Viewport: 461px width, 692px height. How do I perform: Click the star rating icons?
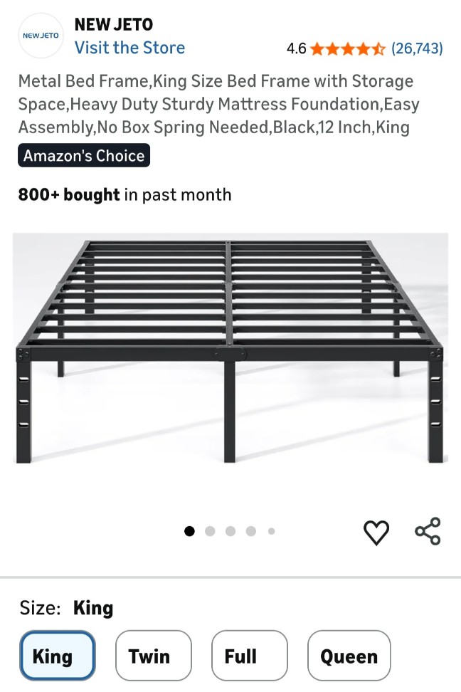[x=348, y=49]
